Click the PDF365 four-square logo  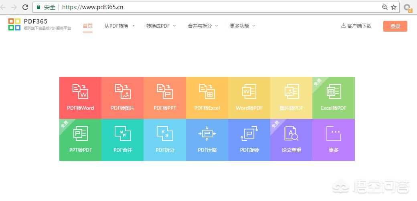[x=14, y=24]
